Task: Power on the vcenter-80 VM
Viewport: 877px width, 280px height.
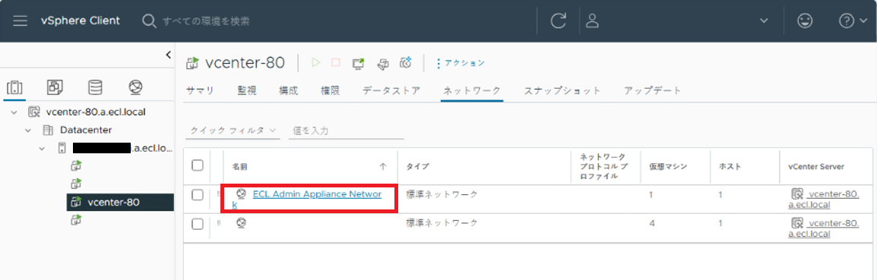Action: (x=316, y=62)
